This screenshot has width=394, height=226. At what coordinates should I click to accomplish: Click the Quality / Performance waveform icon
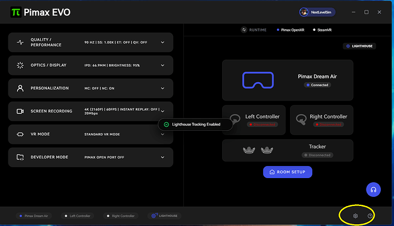coord(20,42)
